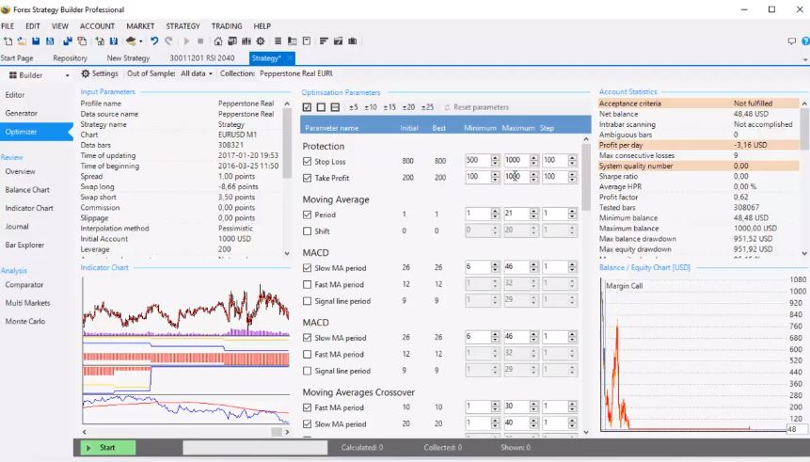Screen dimensions: 810x462
Task: Toggle second MACD Slow MA period checkbox
Action: 307,338
